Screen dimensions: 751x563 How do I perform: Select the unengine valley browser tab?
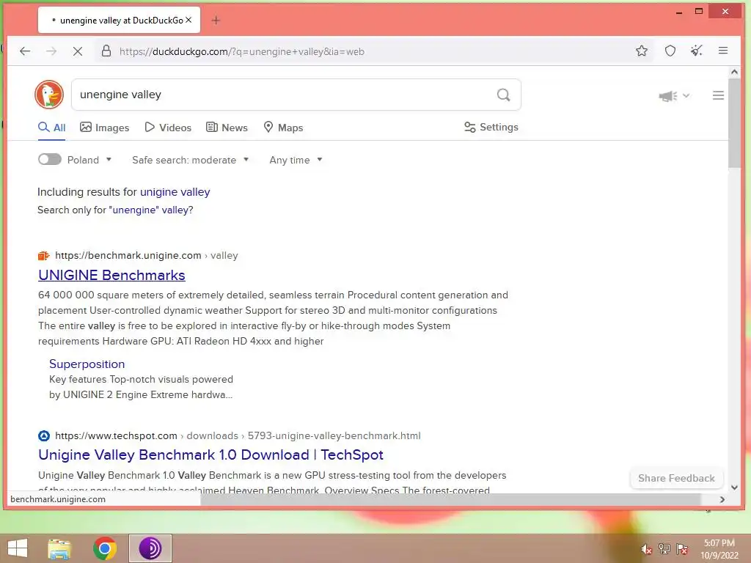119,20
